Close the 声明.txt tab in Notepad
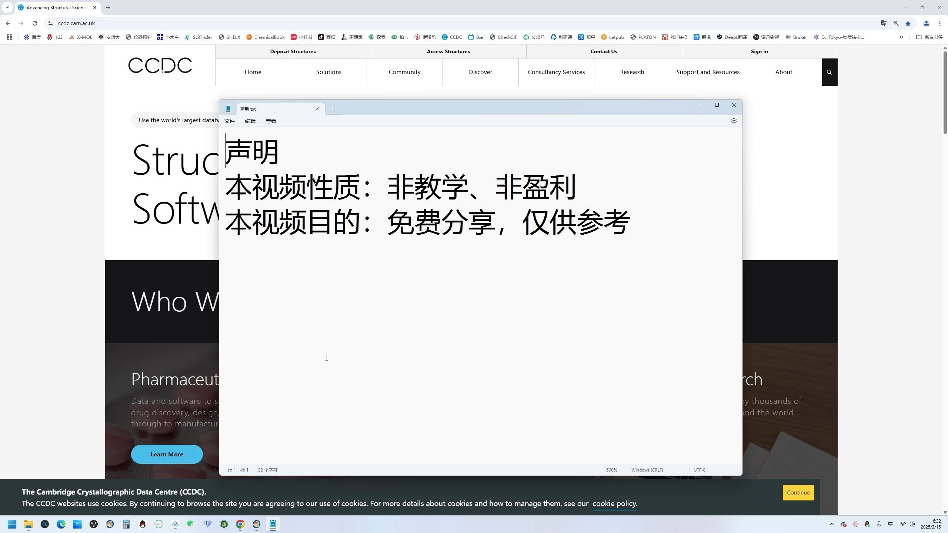Image resolution: width=948 pixels, height=533 pixels. (317, 109)
